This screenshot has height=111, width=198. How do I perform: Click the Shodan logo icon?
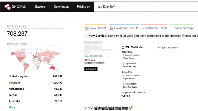(x=8, y=7)
